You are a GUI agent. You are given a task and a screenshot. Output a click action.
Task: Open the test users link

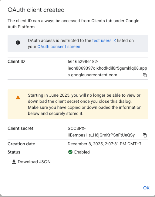[x=102, y=40]
